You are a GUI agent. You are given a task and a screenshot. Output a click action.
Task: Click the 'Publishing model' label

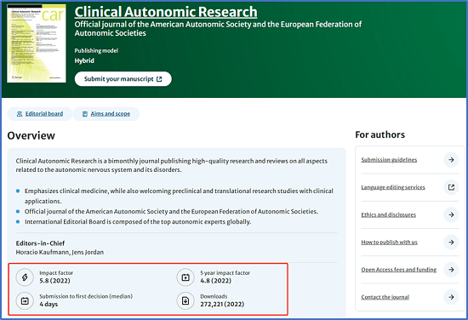[x=96, y=51]
